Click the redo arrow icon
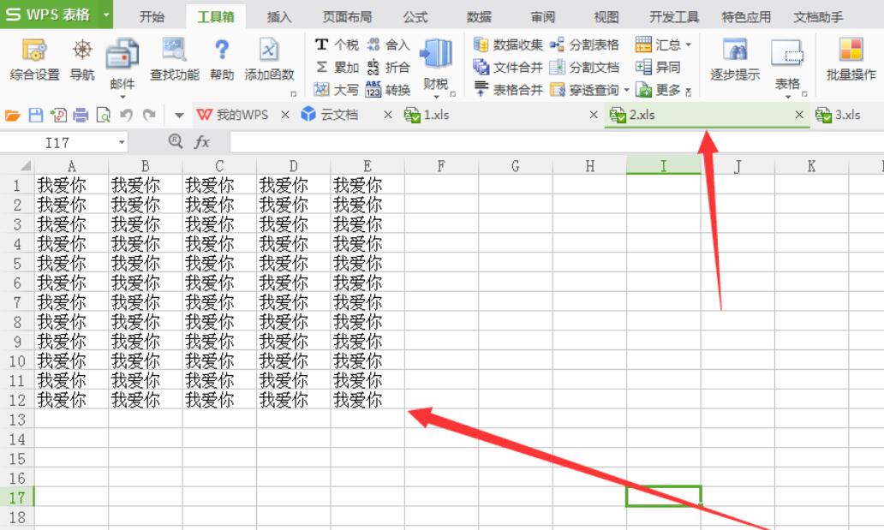Image resolution: width=884 pixels, height=530 pixels. [149, 116]
